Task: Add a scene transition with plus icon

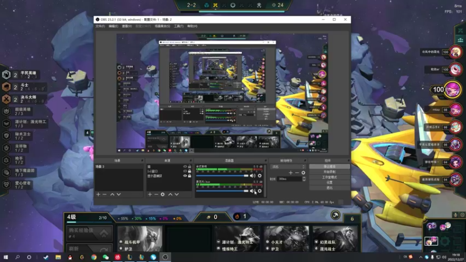Action: (x=291, y=172)
